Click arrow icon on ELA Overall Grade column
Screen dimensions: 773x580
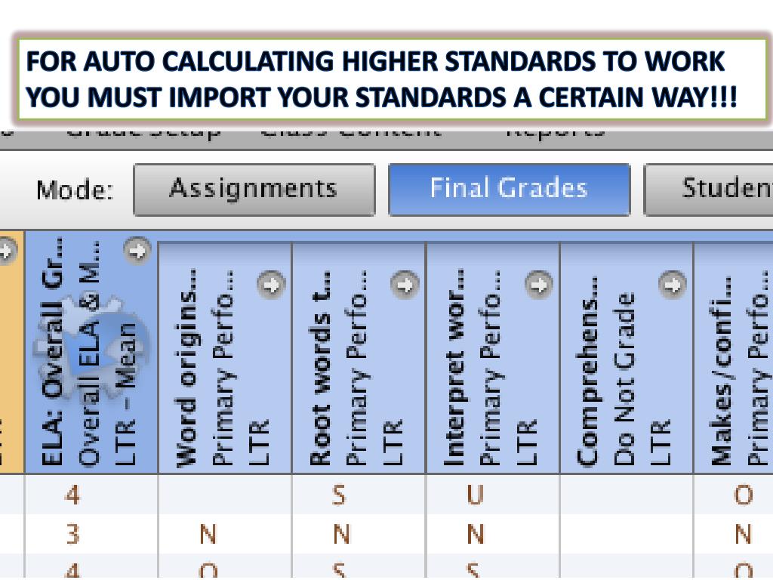point(137,251)
